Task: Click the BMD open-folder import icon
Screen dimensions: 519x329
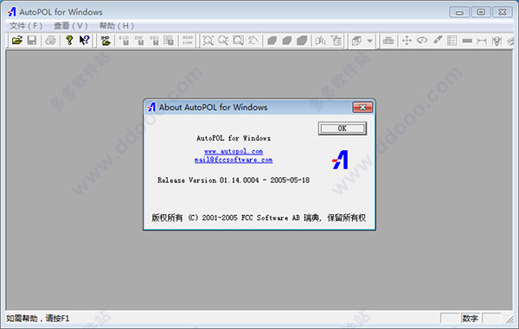Action: point(106,41)
